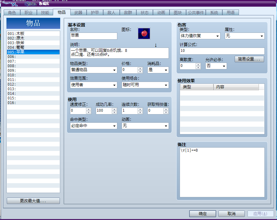Switch to the 图块 tab
277x220 pixels.
coord(178,13)
